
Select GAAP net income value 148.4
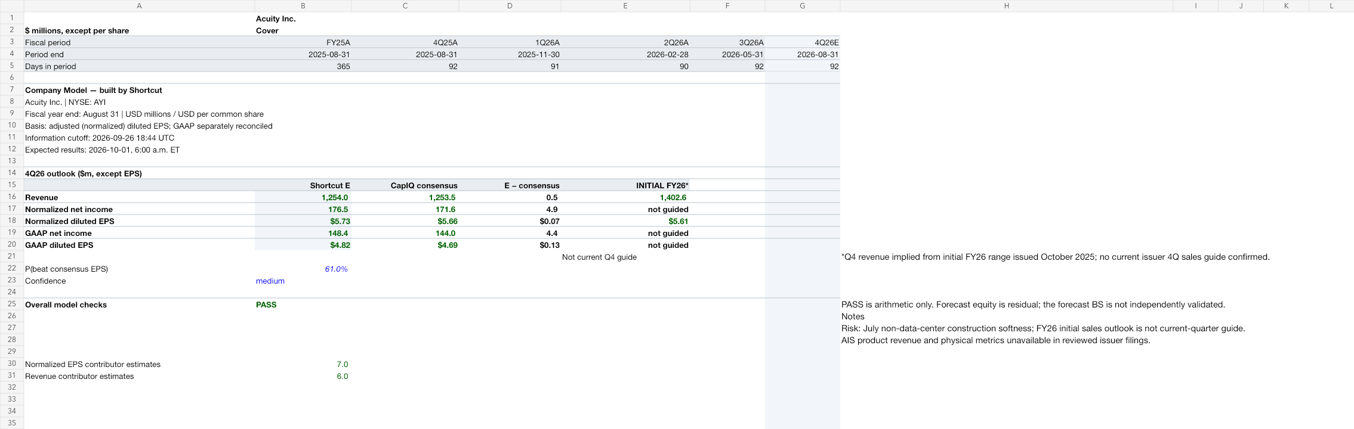pos(303,233)
